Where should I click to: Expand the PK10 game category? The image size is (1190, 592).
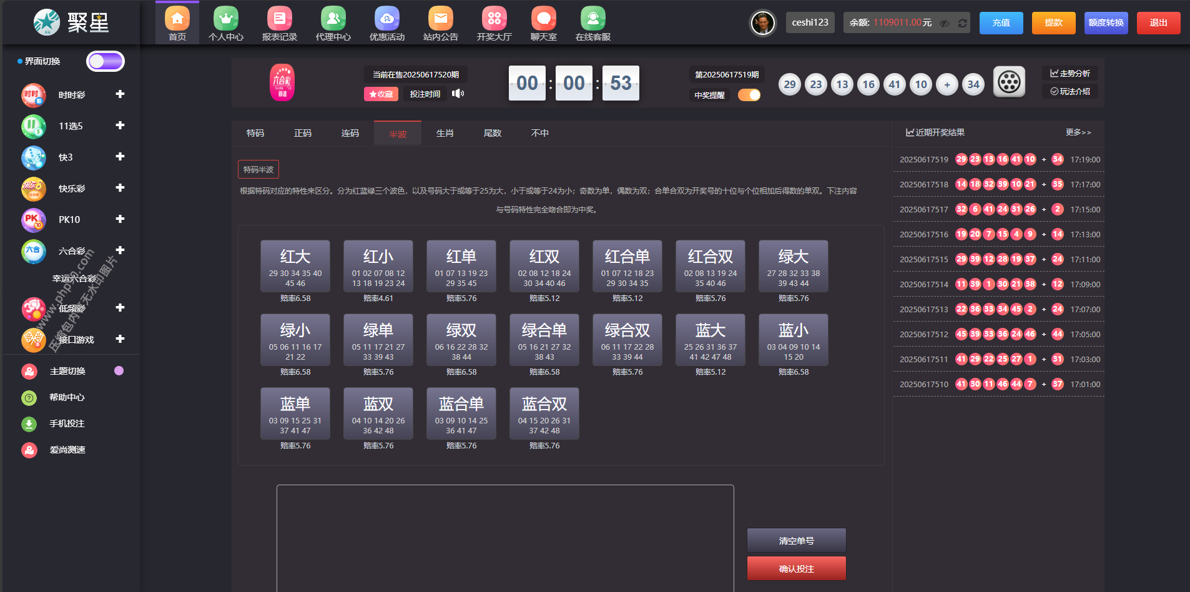(120, 219)
